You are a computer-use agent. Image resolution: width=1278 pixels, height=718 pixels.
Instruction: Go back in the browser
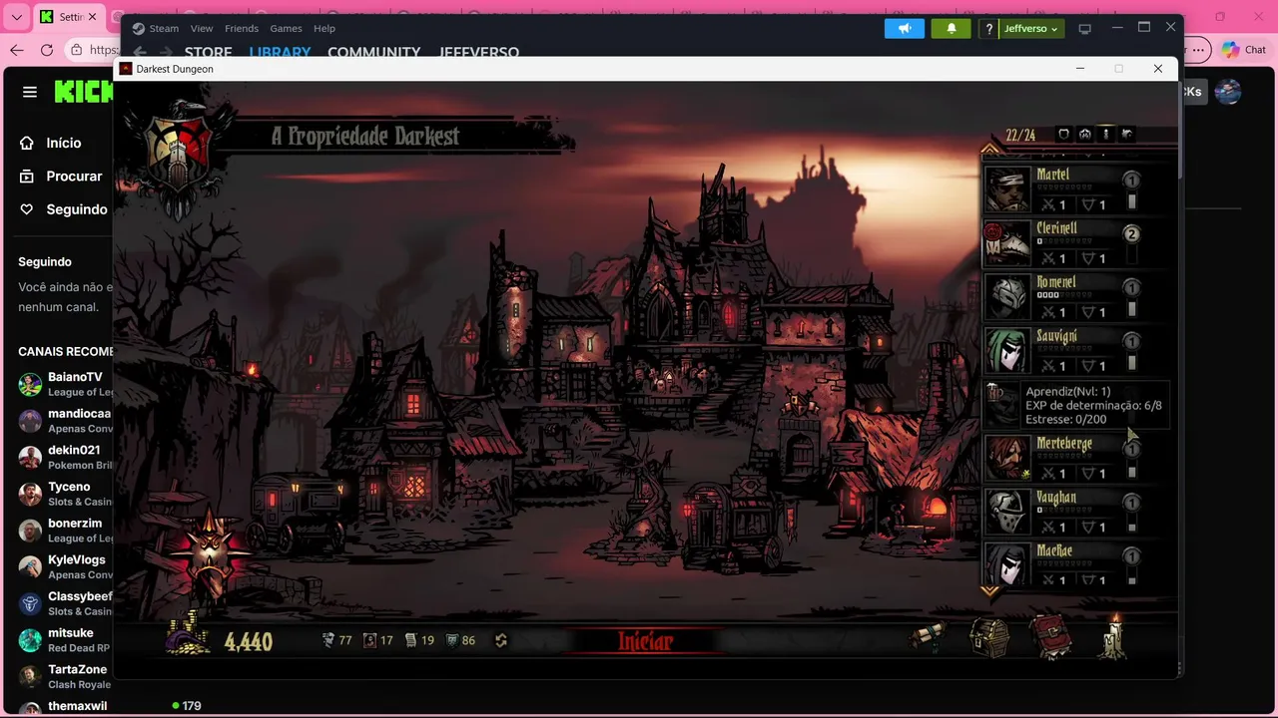tap(17, 50)
